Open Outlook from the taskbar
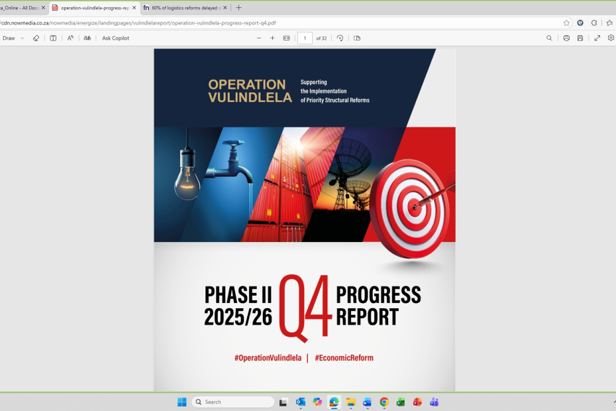This screenshot has height=411, width=616. point(301,402)
